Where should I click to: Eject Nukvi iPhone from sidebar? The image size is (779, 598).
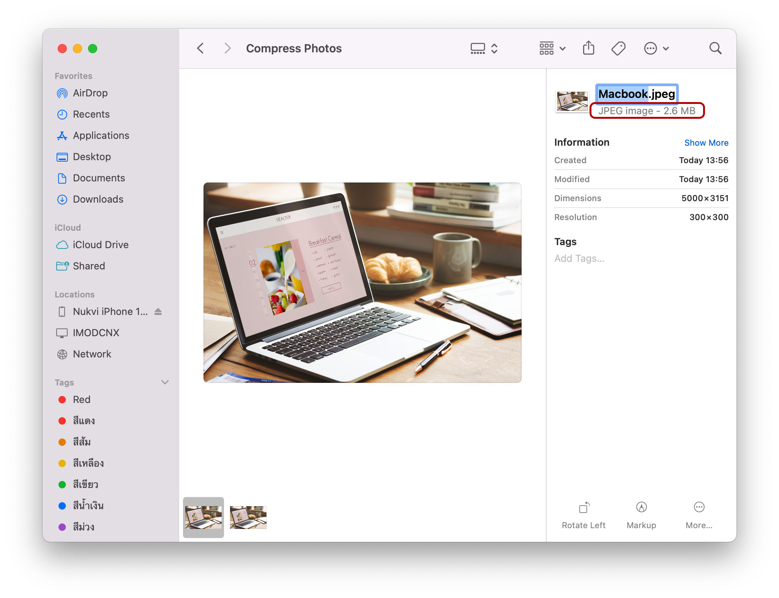(x=158, y=312)
